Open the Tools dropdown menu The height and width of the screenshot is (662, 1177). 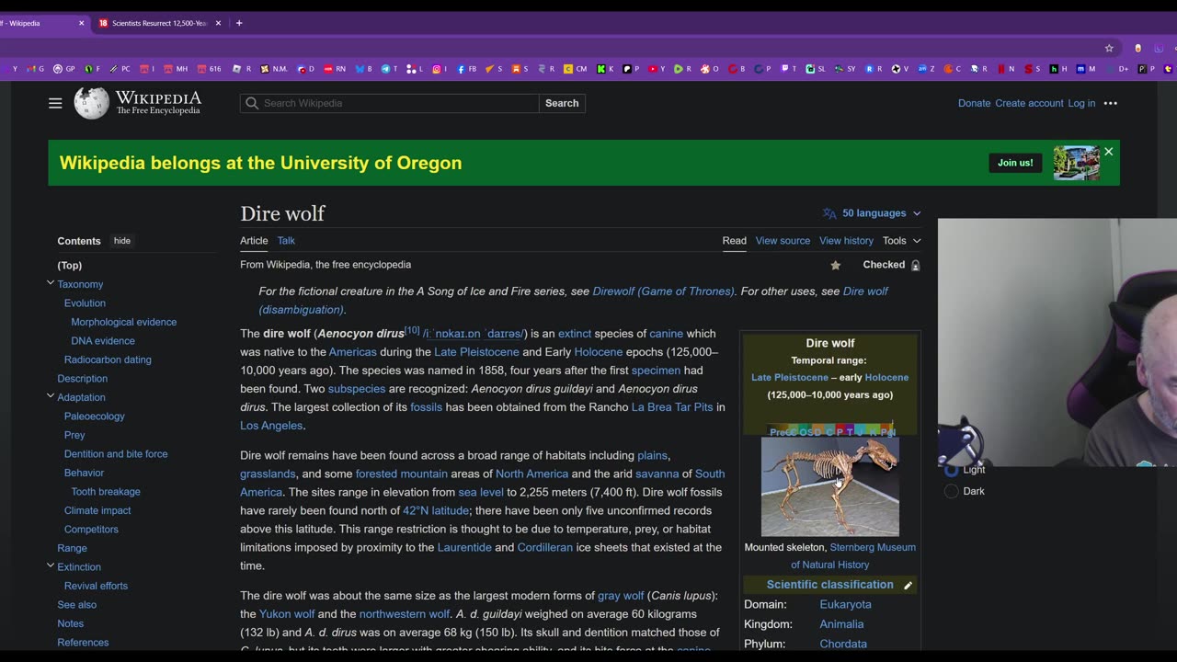(x=901, y=241)
